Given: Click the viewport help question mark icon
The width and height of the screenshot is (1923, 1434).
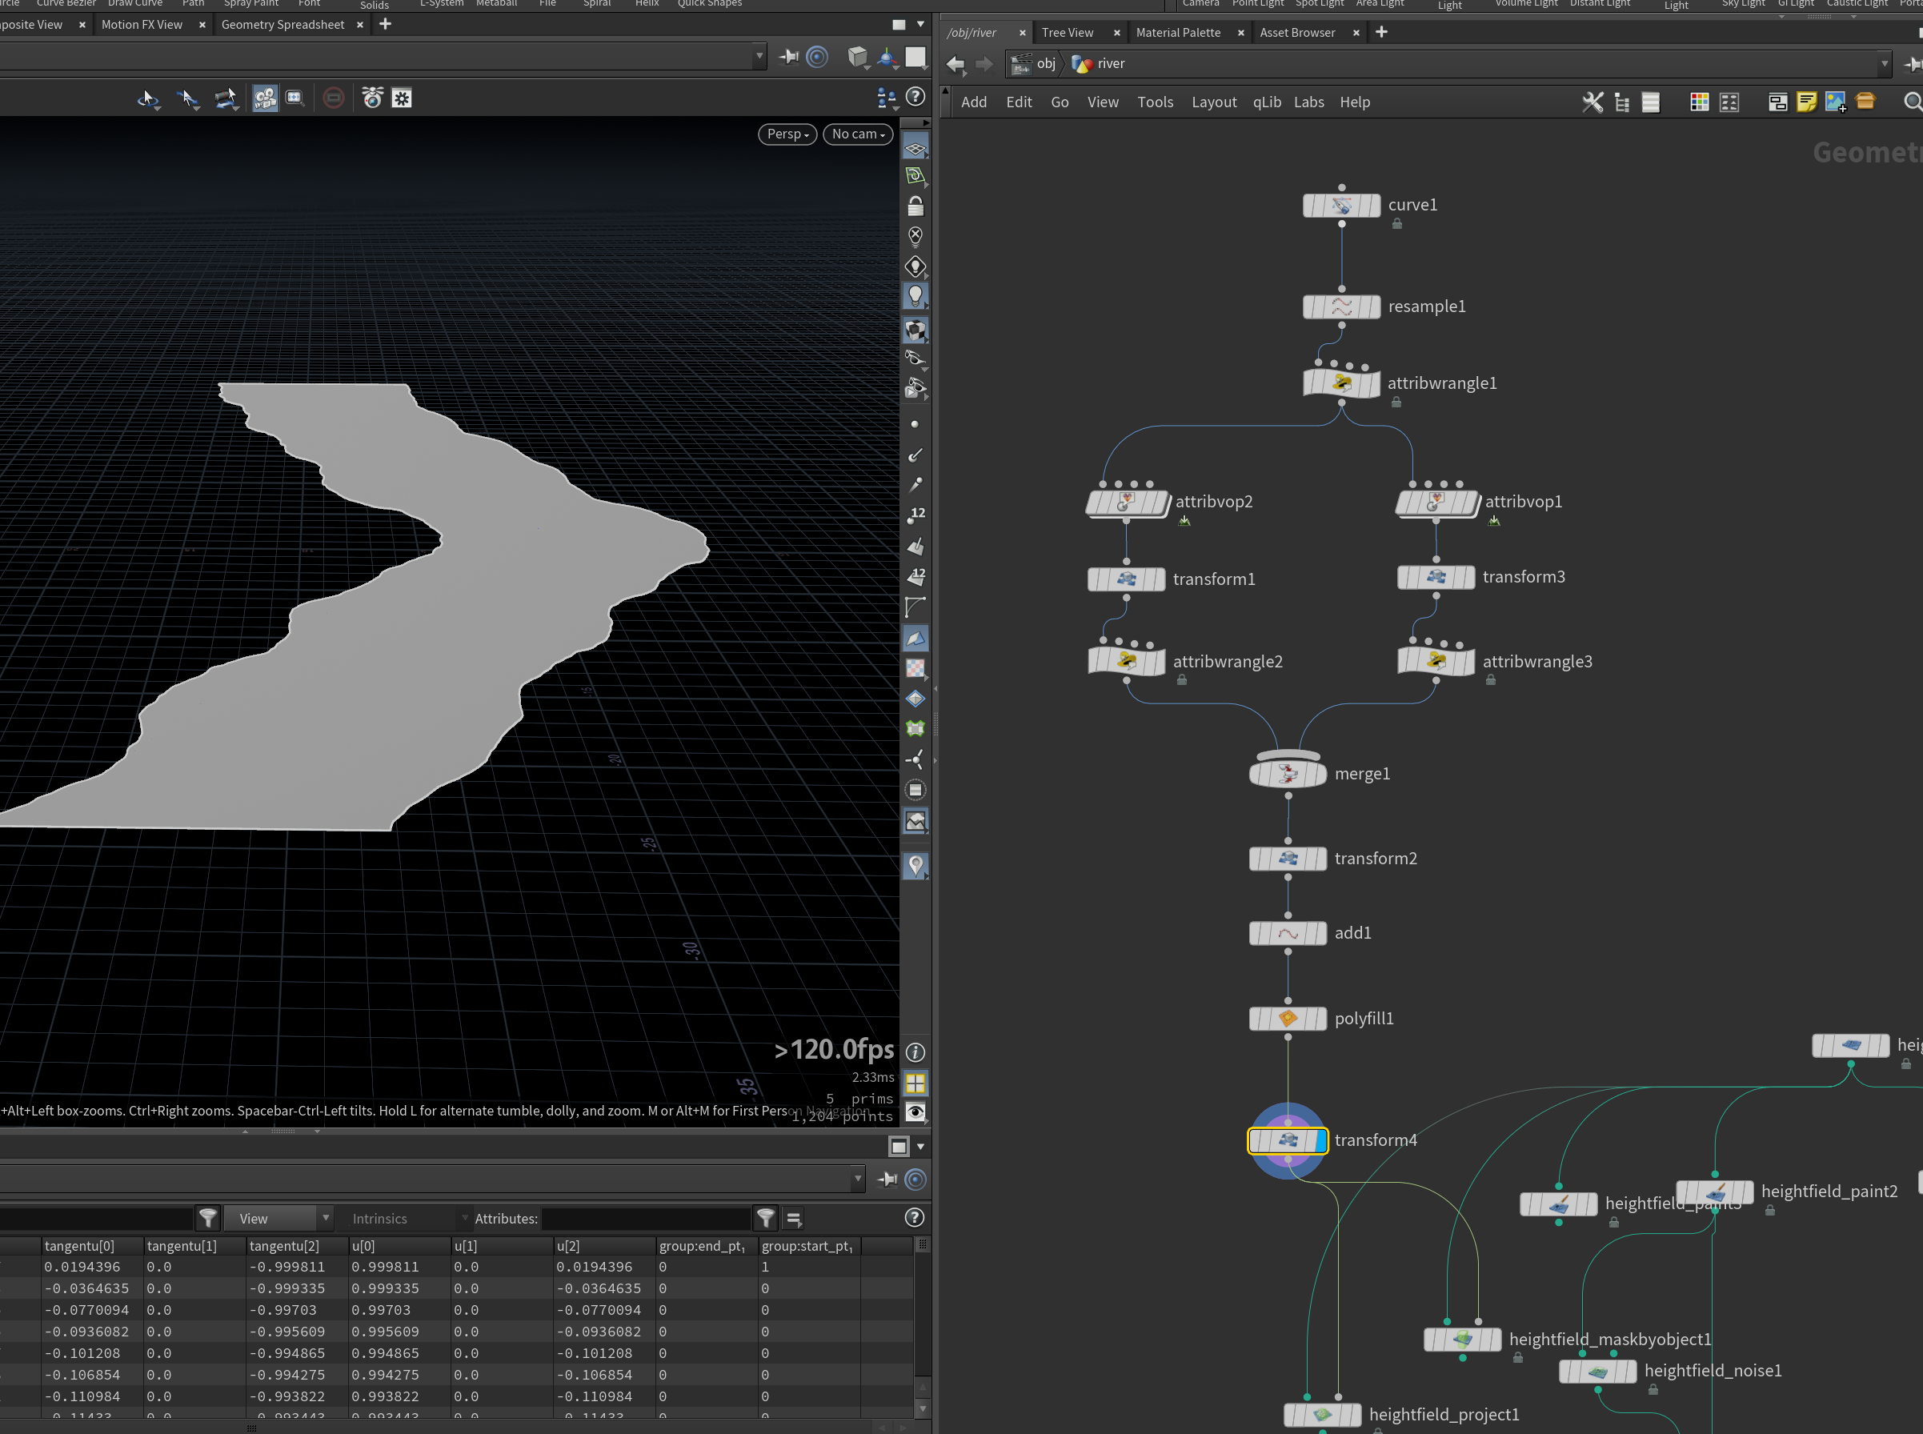Looking at the screenshot, I should [x=915, y=97].
